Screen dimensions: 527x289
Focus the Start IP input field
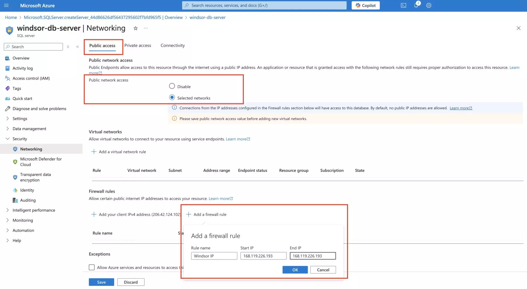tap(263, 256)
